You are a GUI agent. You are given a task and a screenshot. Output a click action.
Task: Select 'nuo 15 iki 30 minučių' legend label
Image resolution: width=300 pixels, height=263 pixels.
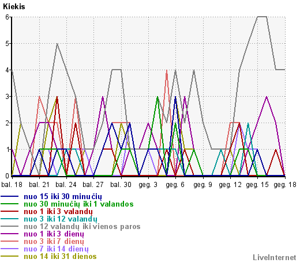(63, 197)
